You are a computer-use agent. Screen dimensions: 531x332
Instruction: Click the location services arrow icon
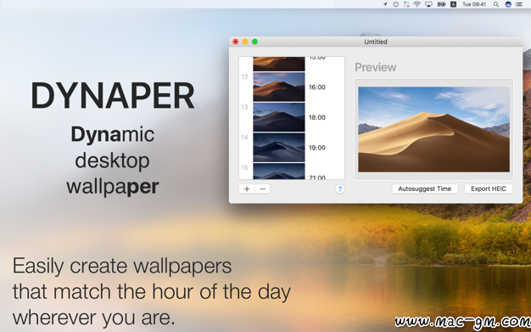(x=385, y=4)
